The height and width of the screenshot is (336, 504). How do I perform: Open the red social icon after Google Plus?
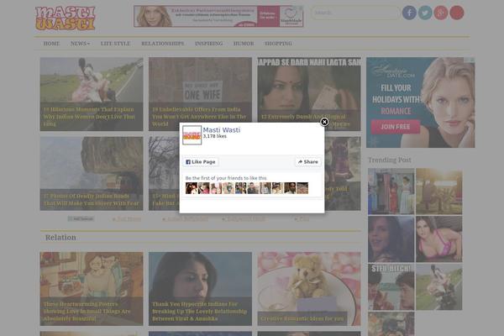tap(456, 13)
